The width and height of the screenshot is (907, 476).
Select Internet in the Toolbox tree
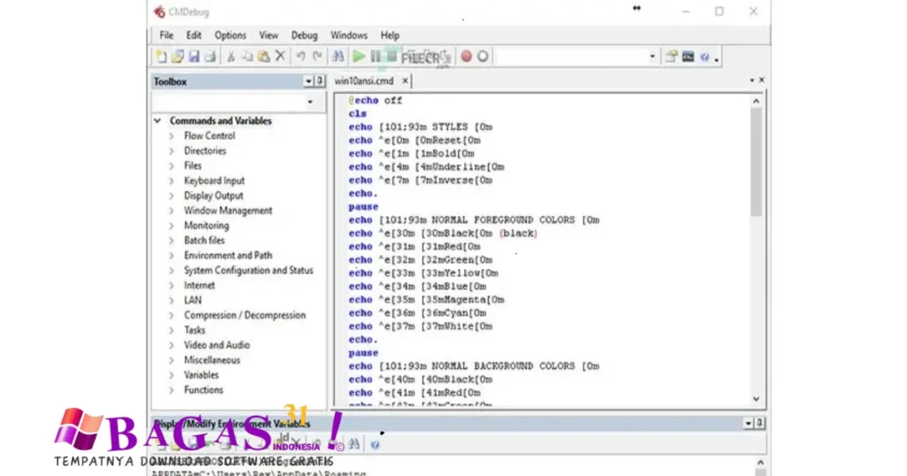tap(199, 286)
